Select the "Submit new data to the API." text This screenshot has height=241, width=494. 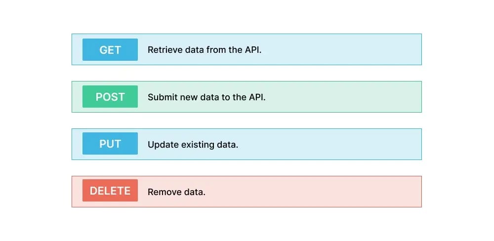point(206,97)
